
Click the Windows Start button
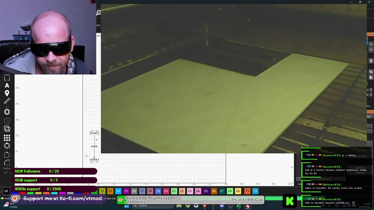click(x=127, y=206)
